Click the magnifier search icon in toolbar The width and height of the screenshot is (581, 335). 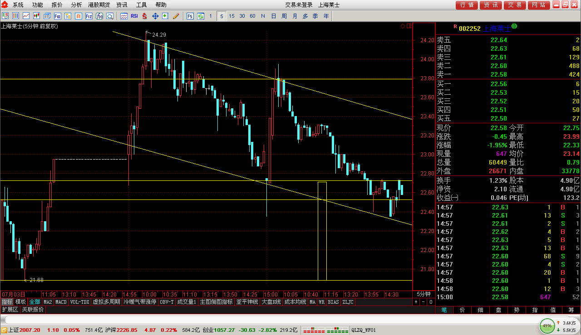(110, 16)
